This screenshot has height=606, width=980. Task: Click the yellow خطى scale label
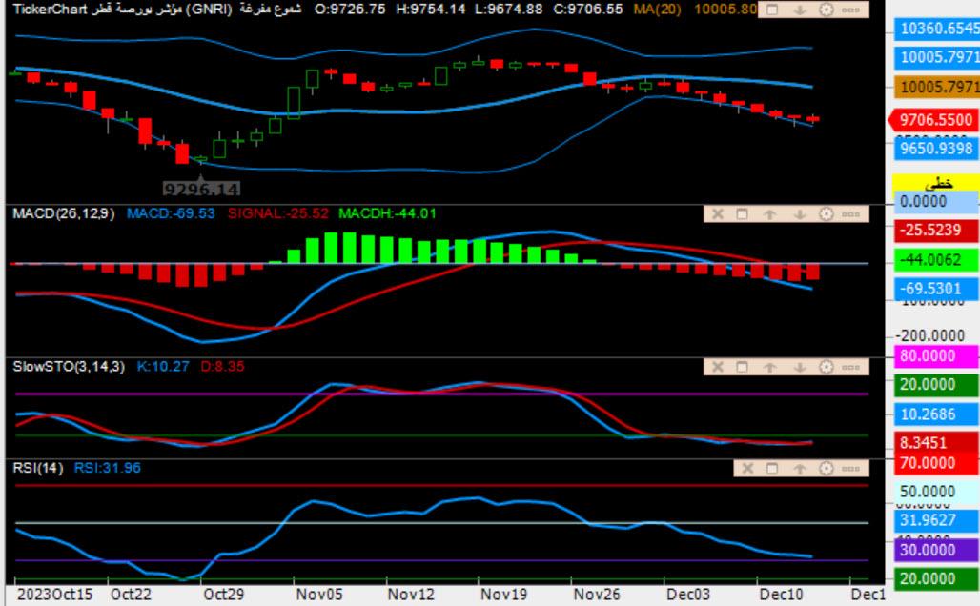point(935,182)
